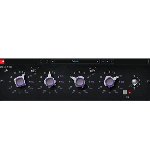150x160 pixels.
Task: Click the 400 frequency label
Action: click(121, 76)
